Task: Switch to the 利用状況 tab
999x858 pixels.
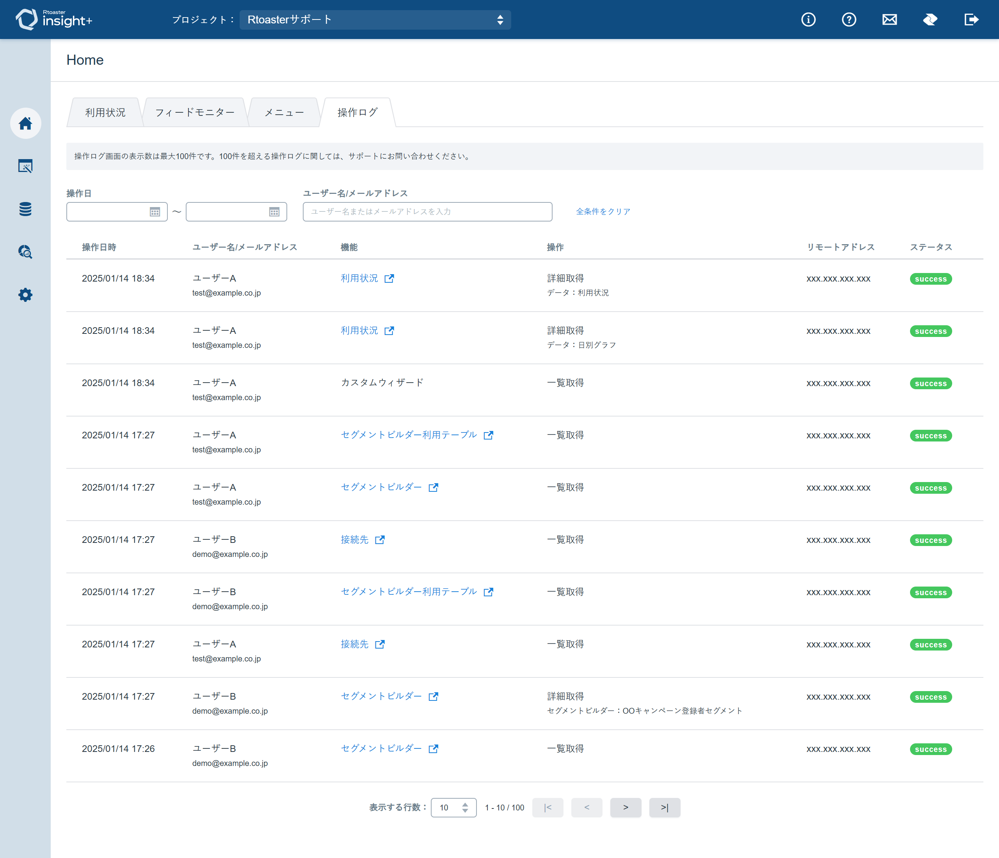Action: pos(105,112)
